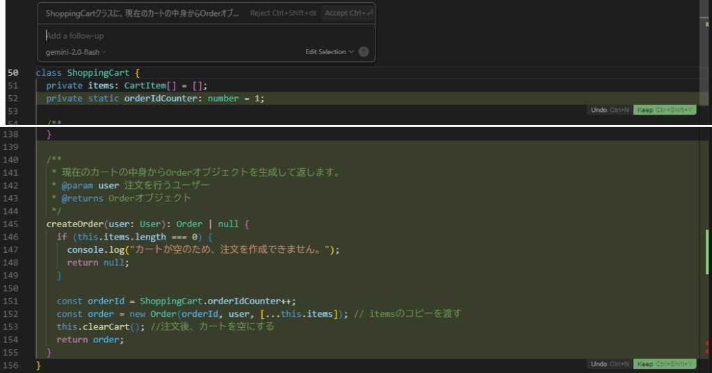Click Undo below the orderIdCounter line

(x=610, y=110)
